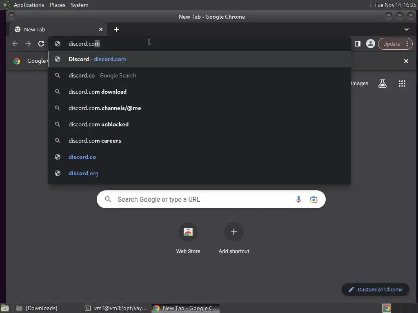
Task: Click the show desktop icon in taskbar
Action: coord(5,308)
